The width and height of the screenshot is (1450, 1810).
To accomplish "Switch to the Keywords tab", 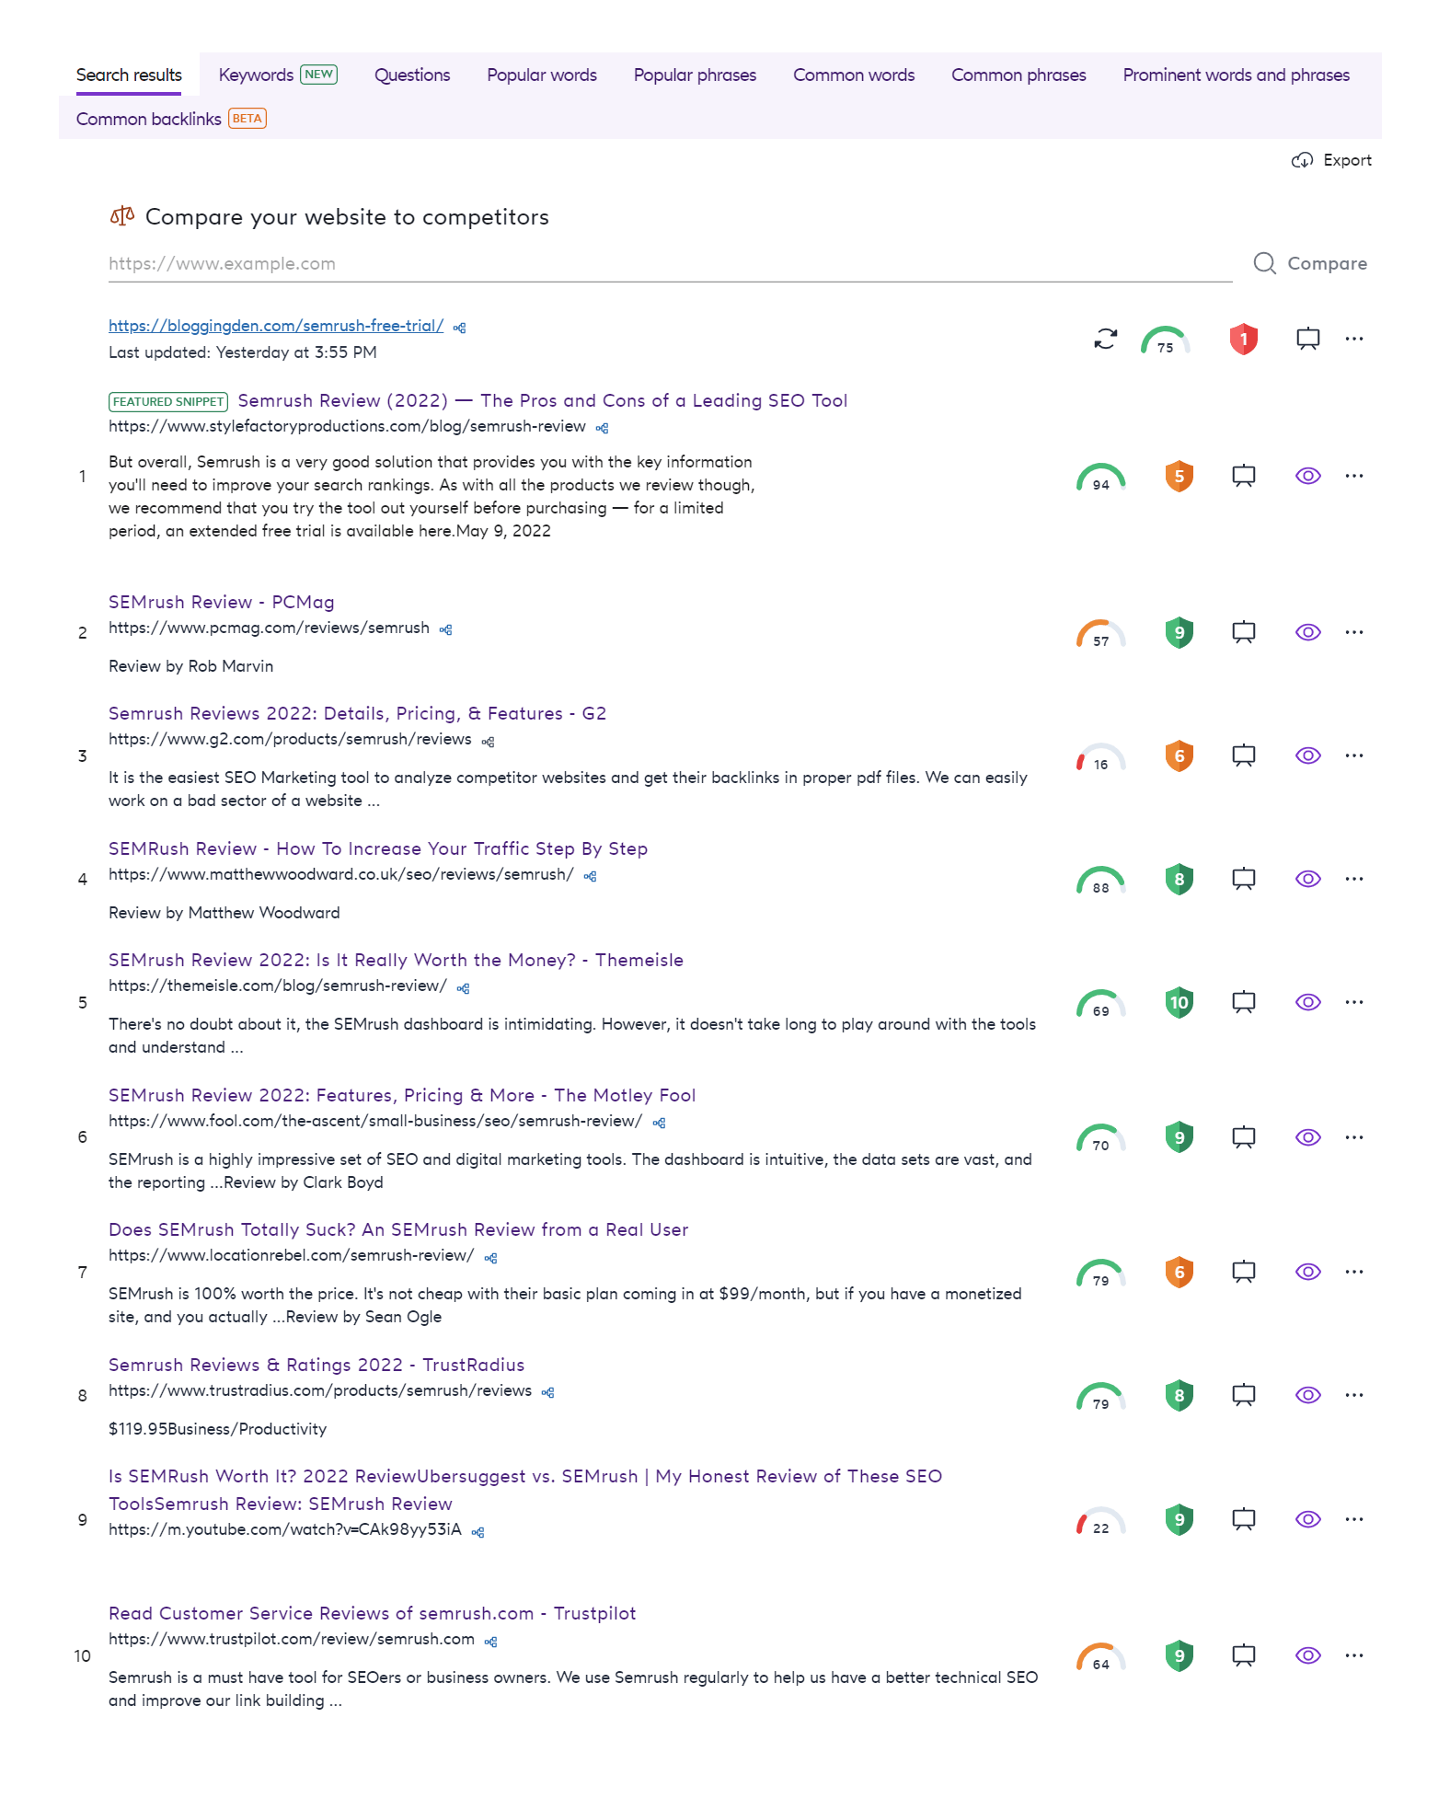I will pos(256,75).
